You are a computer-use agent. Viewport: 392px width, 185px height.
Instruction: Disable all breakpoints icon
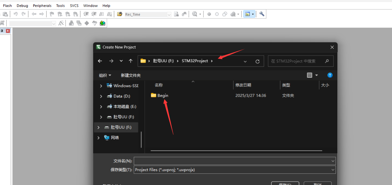[x=225, y=14]
